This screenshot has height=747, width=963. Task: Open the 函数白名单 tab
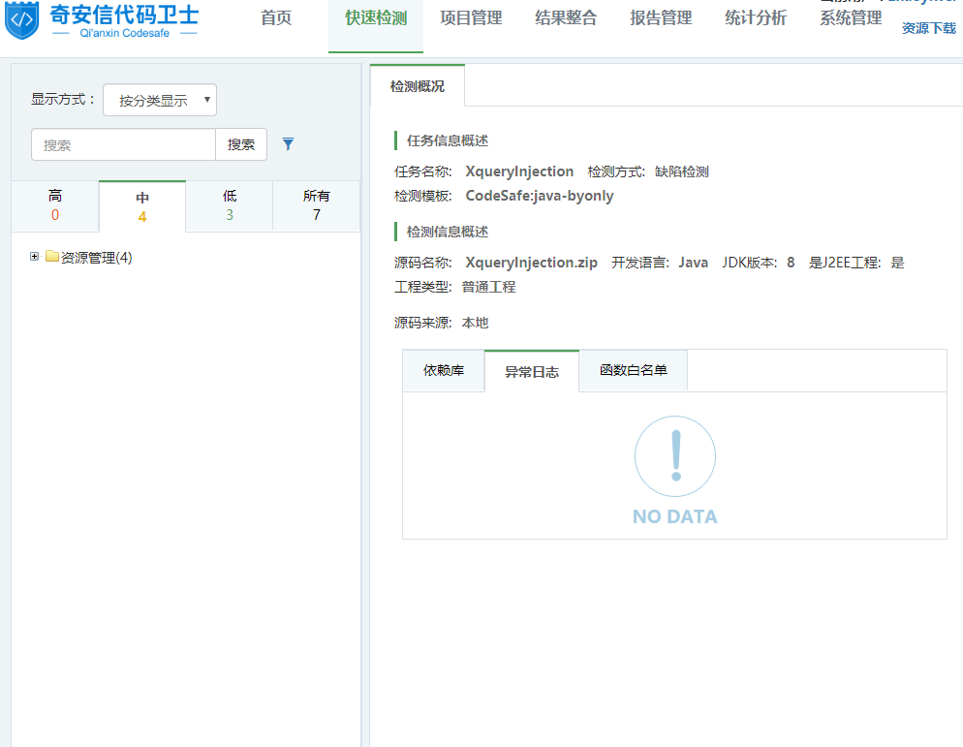(x=634, y=370)
